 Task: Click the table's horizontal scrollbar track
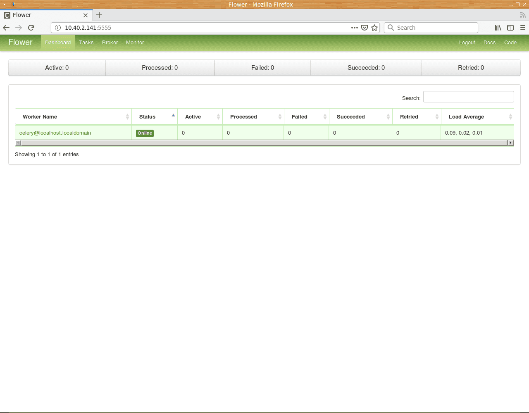(x=264, y=143)
